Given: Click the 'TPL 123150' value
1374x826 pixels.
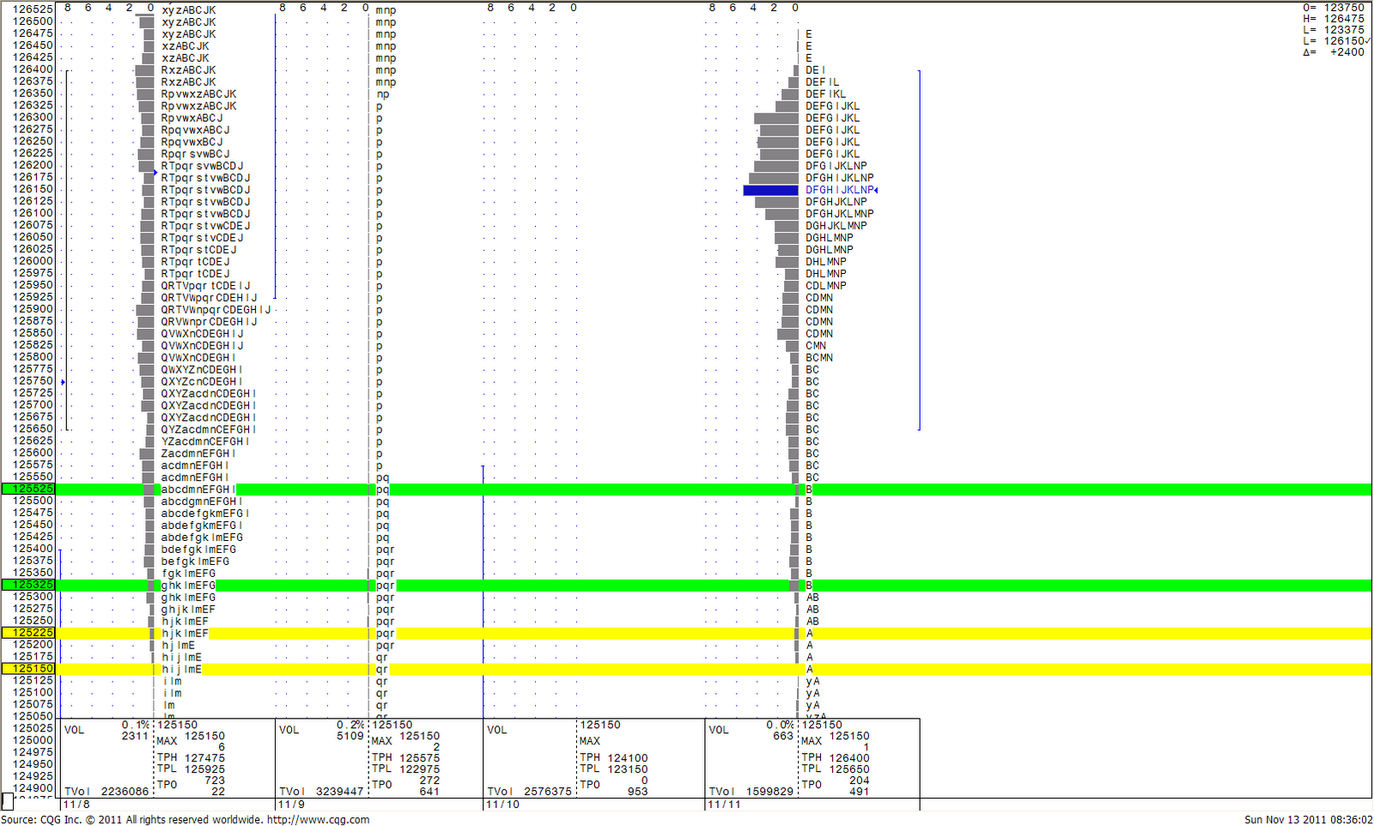Looking at the screenshot, I should (614, 768).
